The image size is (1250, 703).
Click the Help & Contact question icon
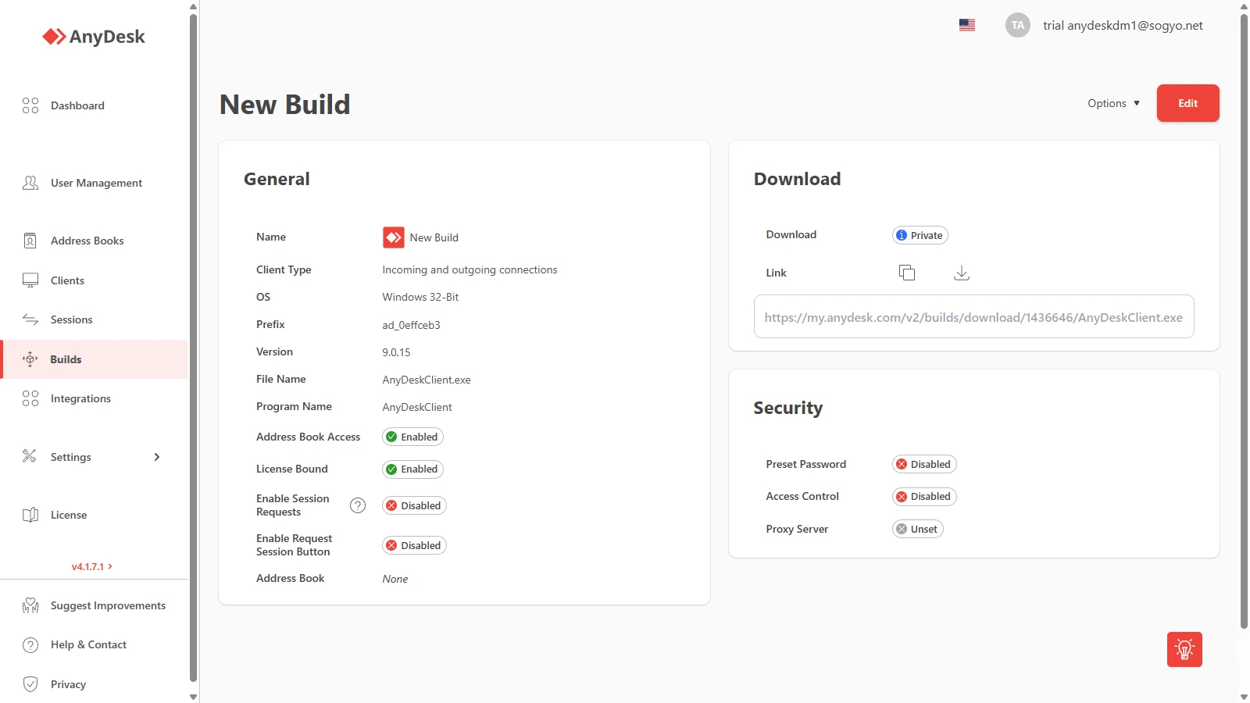click(x=30, y=645)
